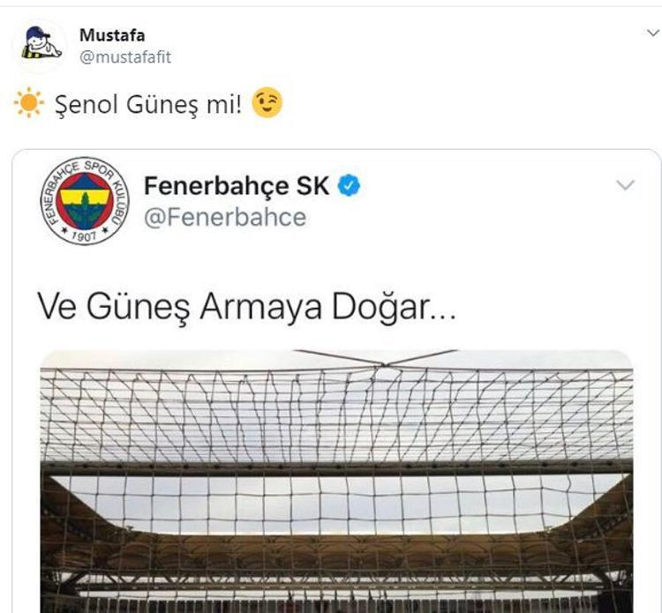
Task: Open quoted tweet text Ve Güneş Armaya Doğar
Action: point(247,308)
